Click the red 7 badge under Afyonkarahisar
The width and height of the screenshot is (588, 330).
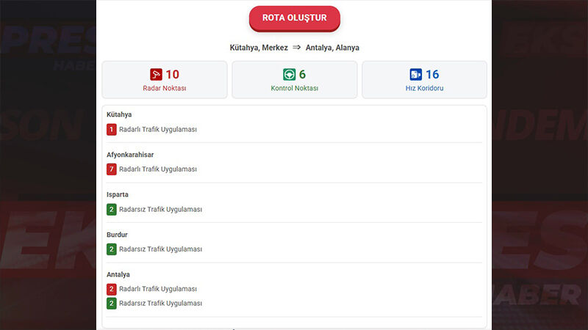coord(112,169)
